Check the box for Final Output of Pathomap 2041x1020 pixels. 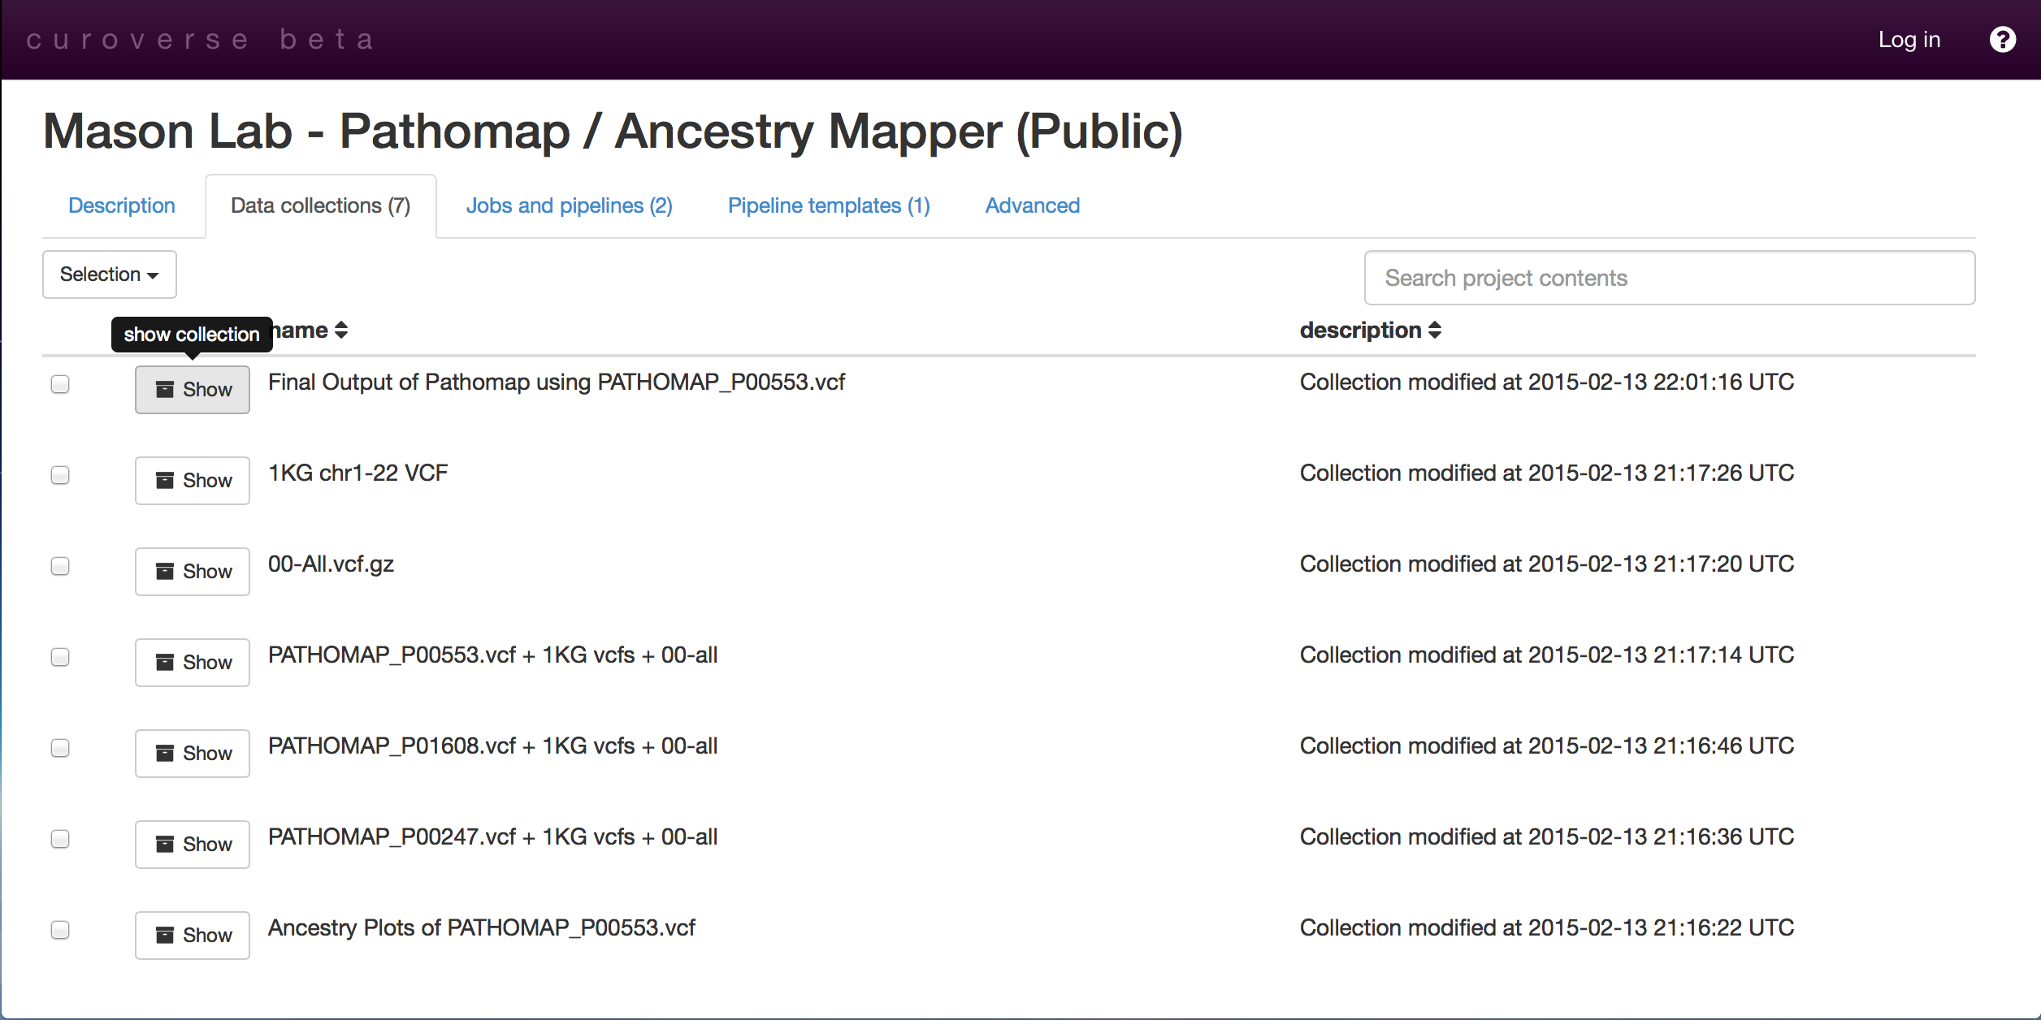coord(60,383)
